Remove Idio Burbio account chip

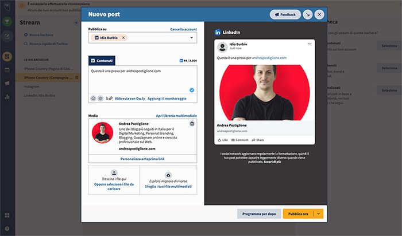coord(123,38)
